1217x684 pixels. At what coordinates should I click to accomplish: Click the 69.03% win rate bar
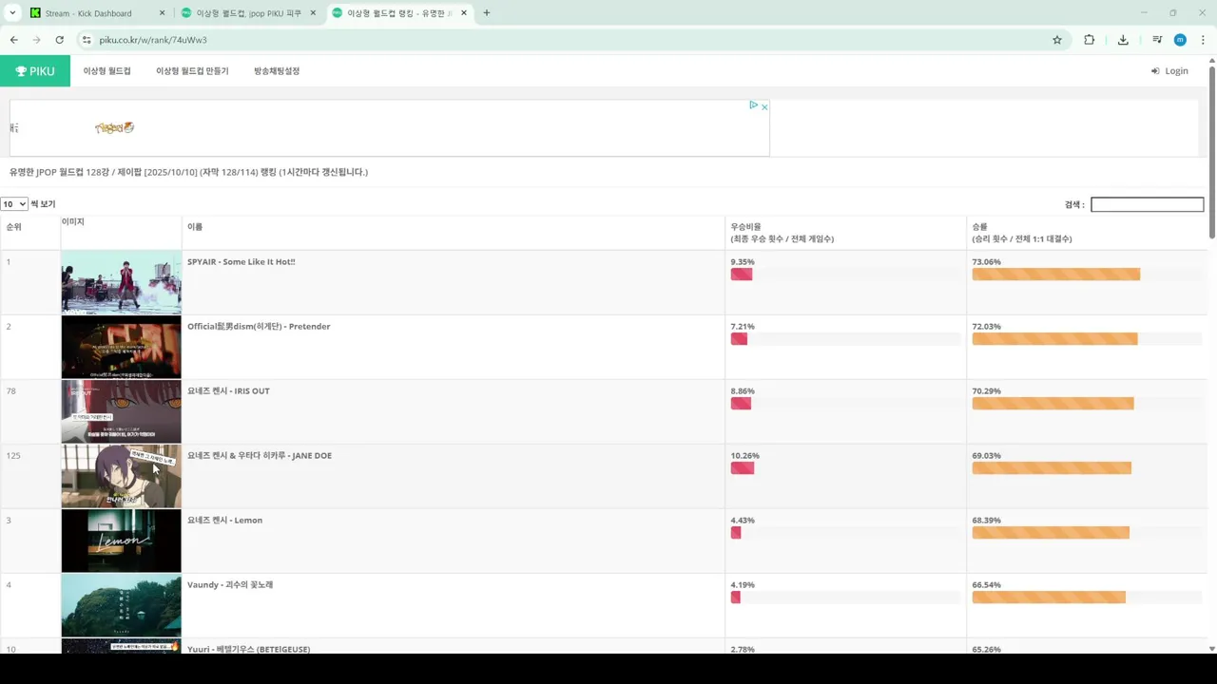coord(1052,468)
